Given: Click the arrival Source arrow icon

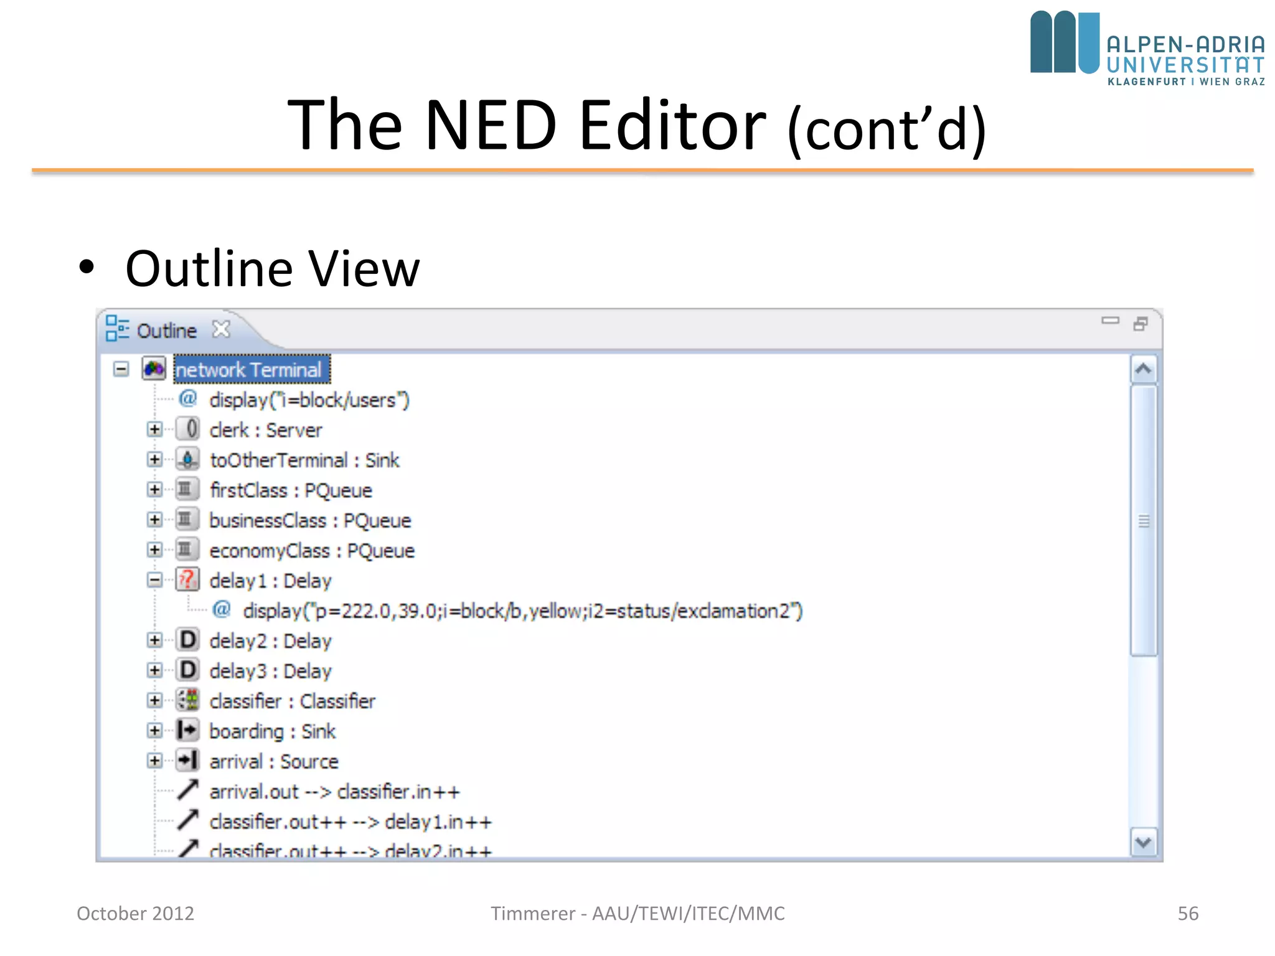Looking at the screenshot, I should (x=187, y=761).
